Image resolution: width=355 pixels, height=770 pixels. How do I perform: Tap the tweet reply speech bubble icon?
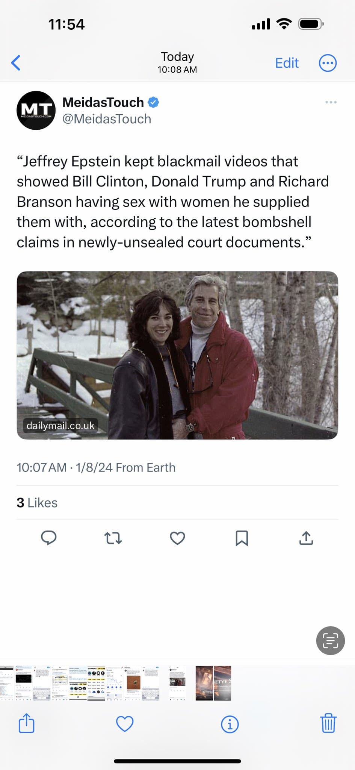tap(48, 538)
